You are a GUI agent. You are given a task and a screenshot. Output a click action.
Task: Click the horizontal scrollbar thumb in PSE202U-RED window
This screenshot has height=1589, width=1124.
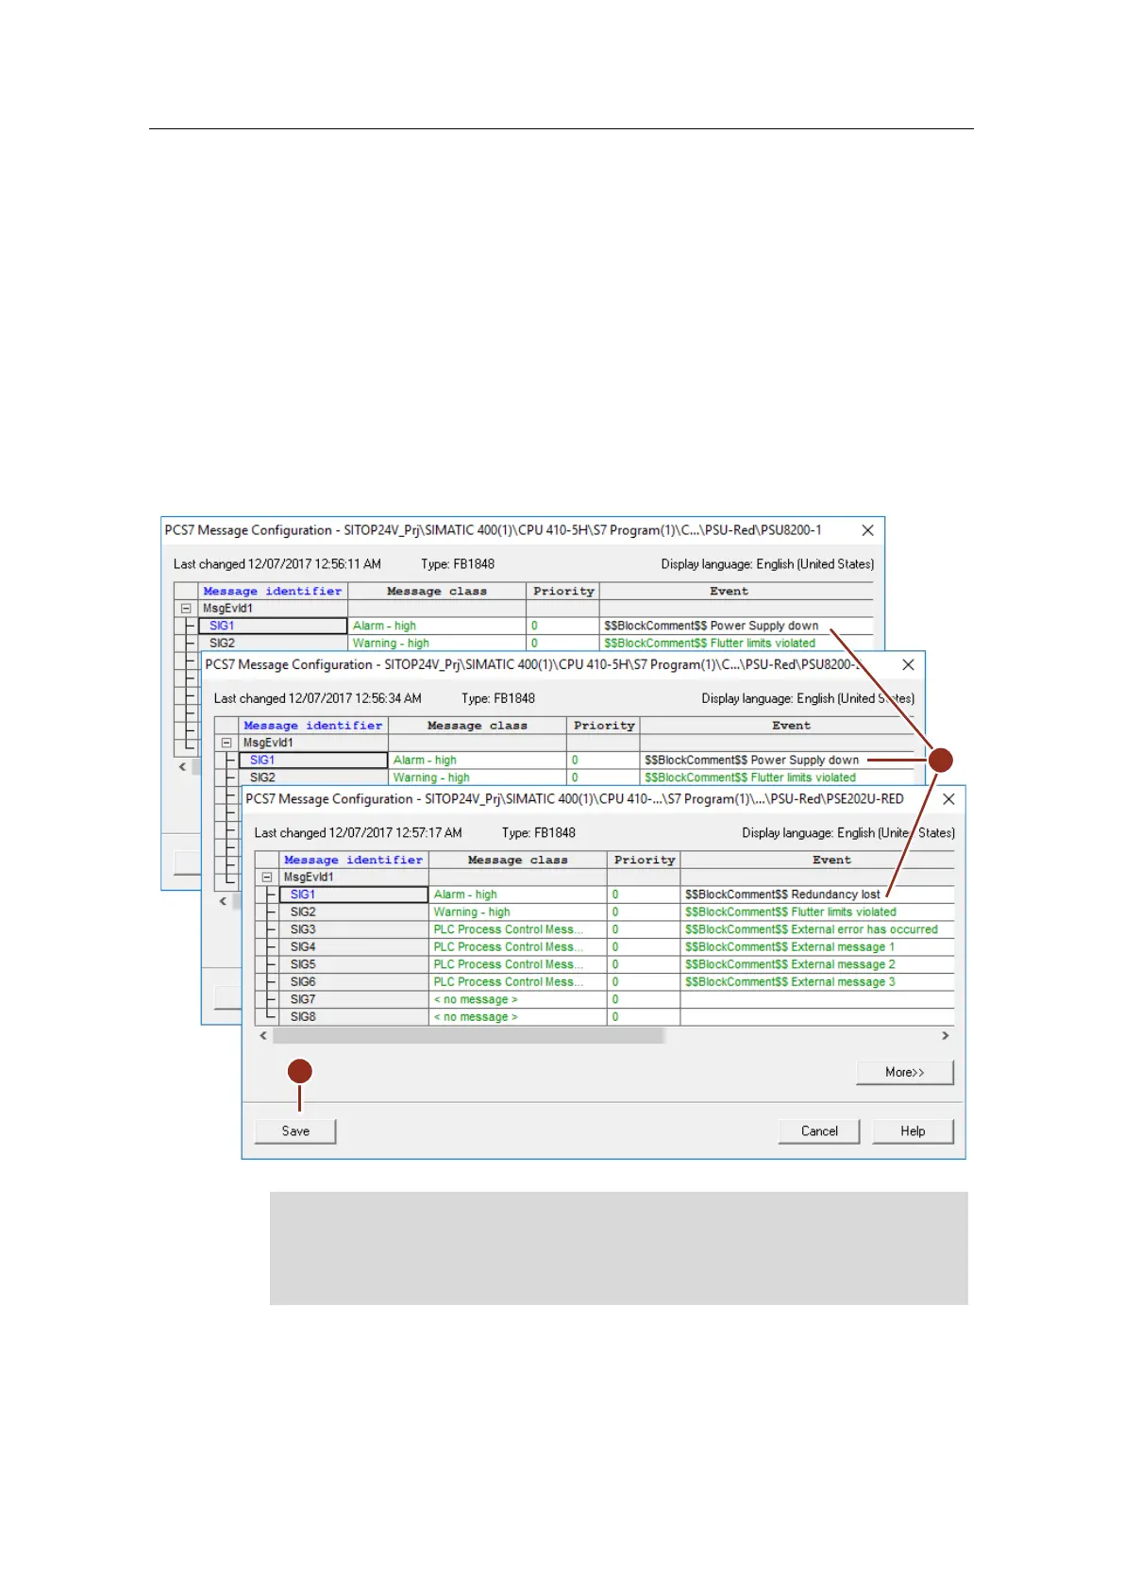point(469,1036)
